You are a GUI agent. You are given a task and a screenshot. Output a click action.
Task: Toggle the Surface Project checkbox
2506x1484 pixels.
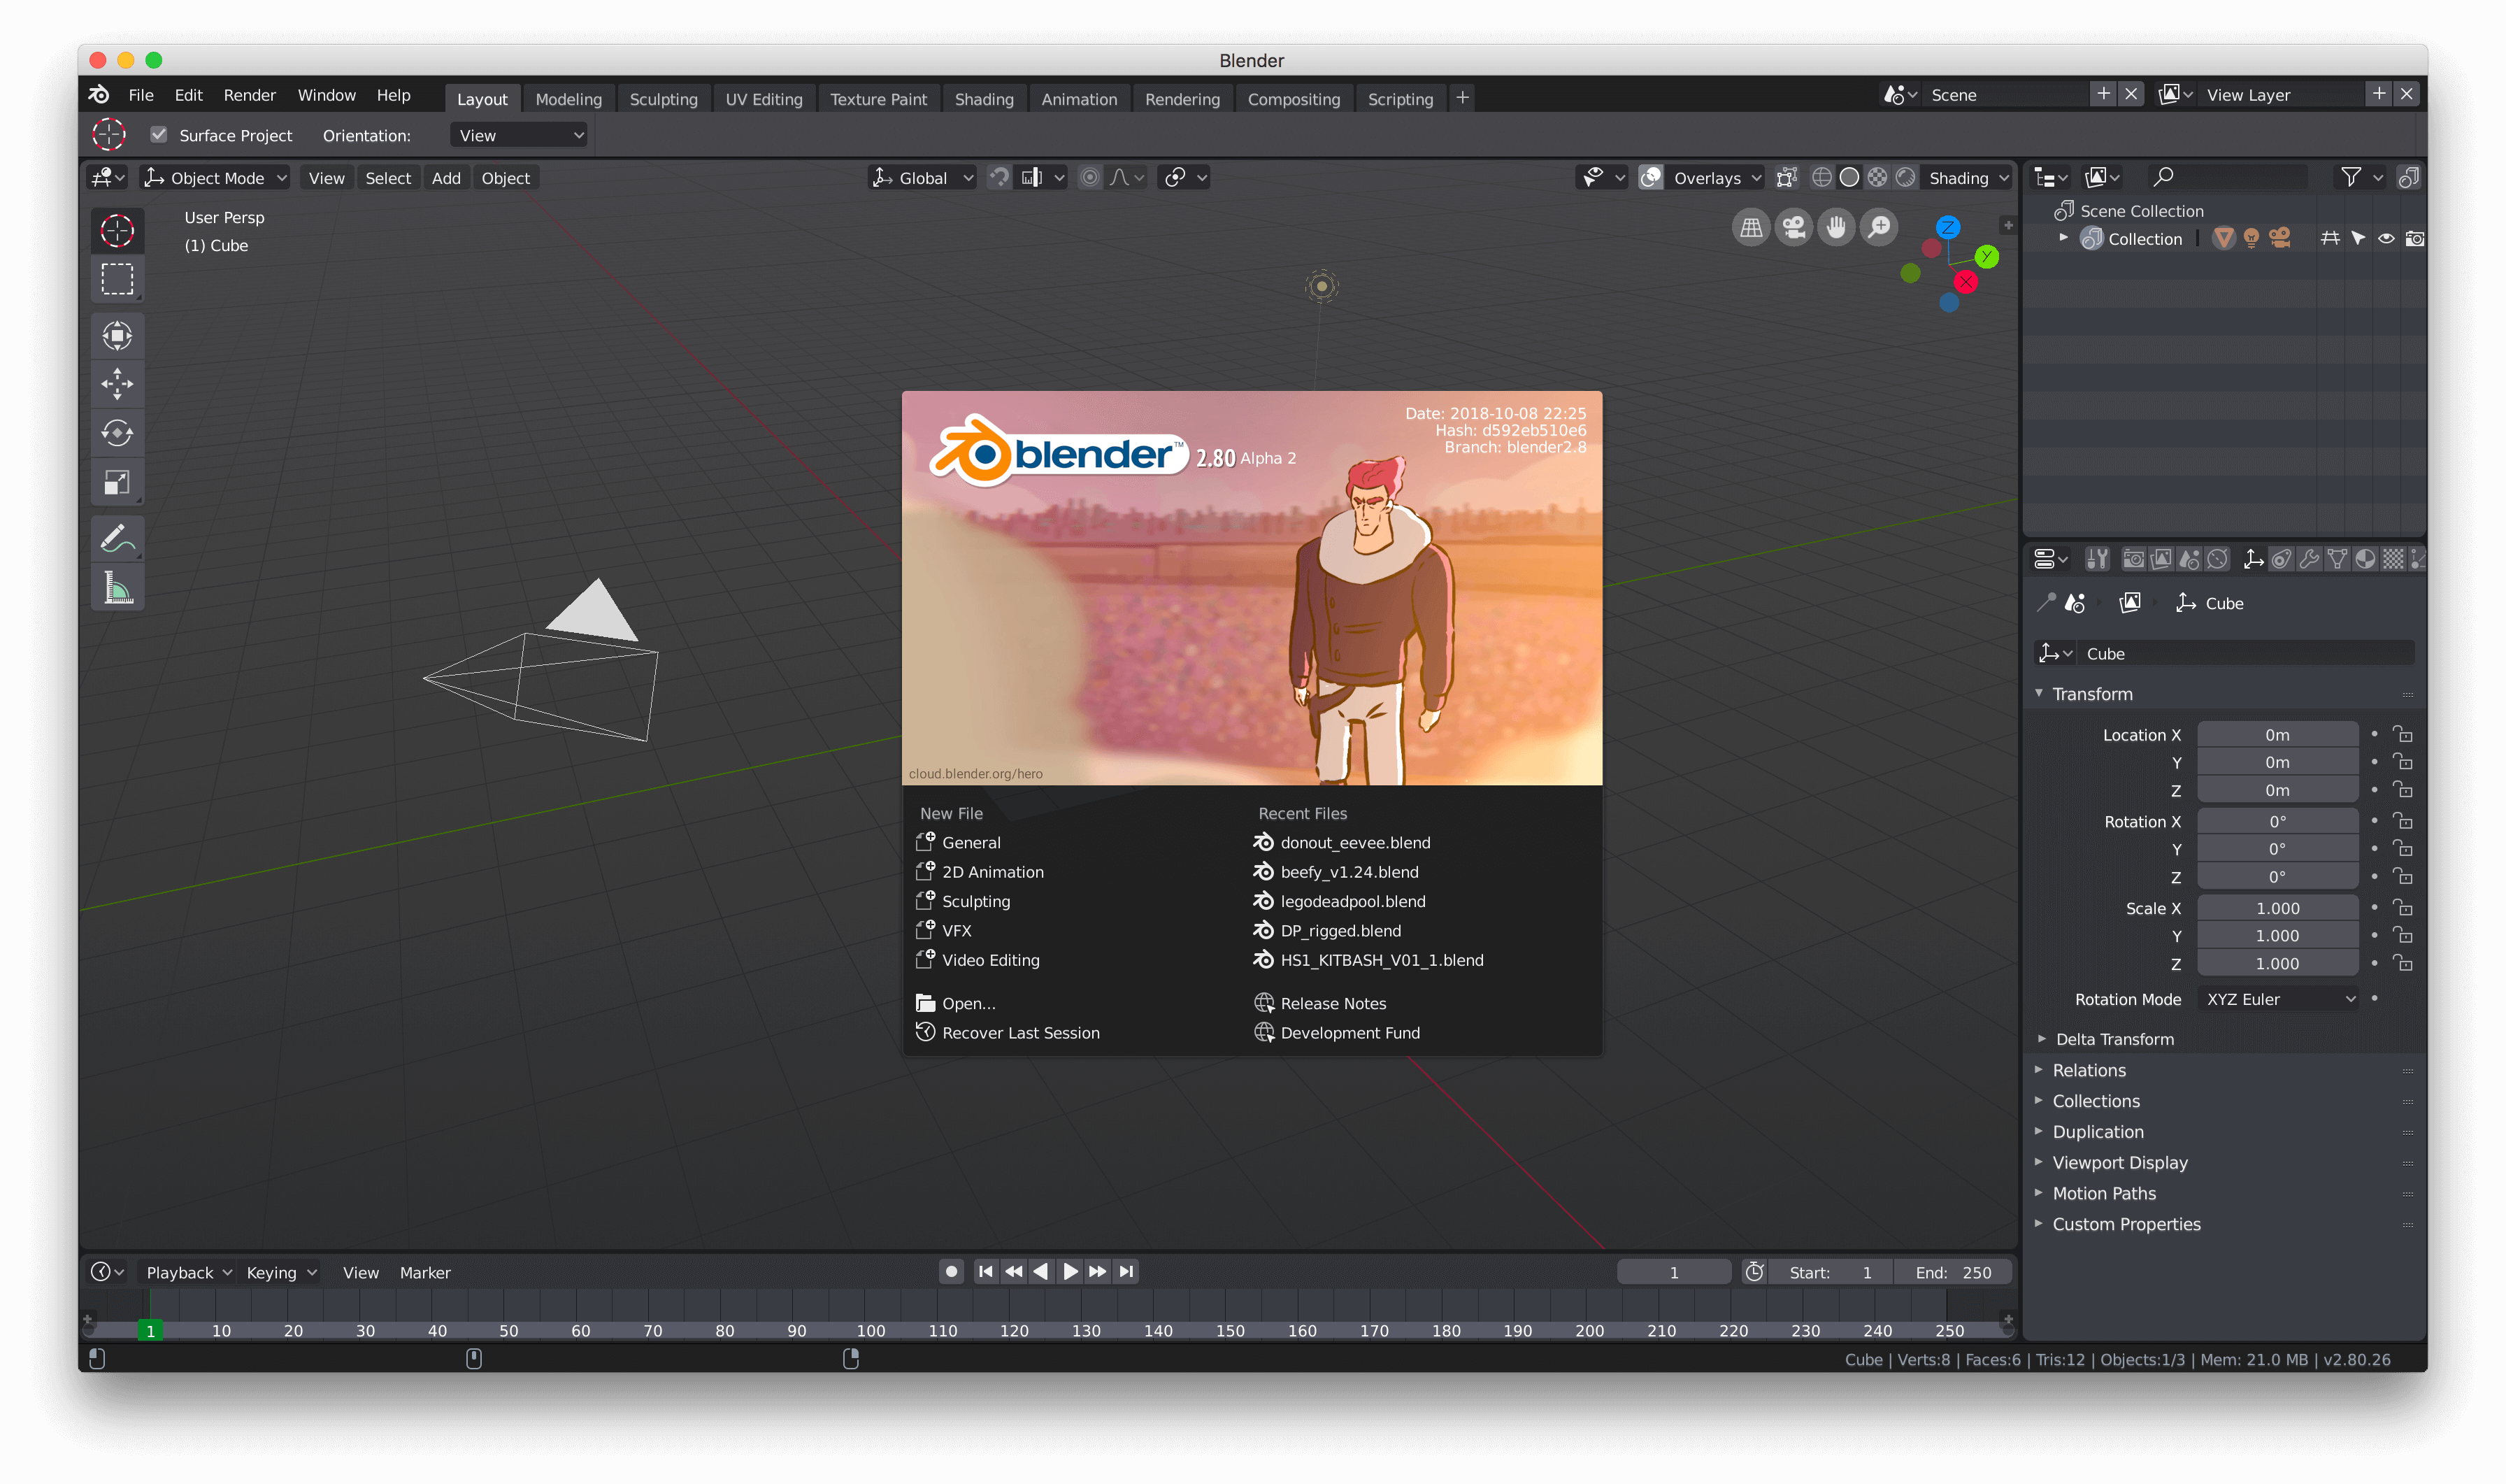(159, 135)
